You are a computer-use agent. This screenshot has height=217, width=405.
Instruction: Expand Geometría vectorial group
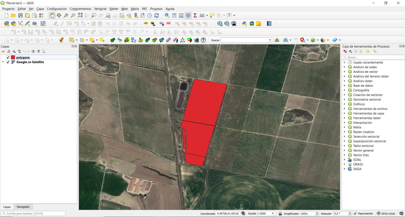click(x=345, y=100)
